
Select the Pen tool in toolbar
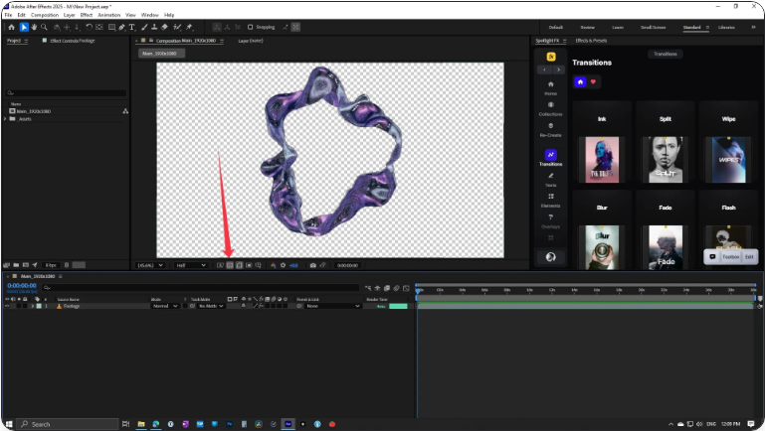coord(121,27)
